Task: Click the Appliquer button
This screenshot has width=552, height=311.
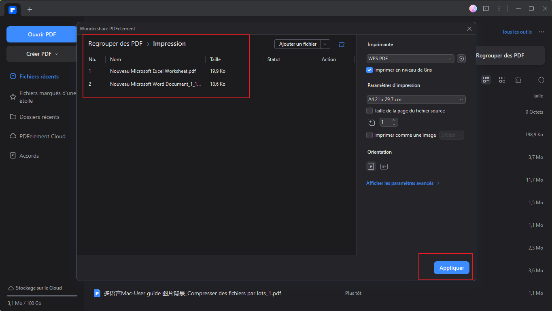Action: click(452, 268)
